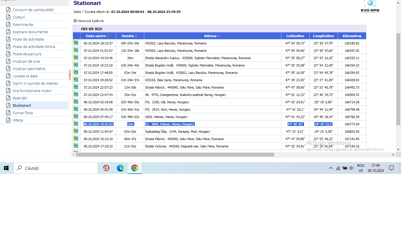Viewport: 402px width, 226px height.
Task: Switch to Google Chrome in taskbar
Action: point(135,168)
